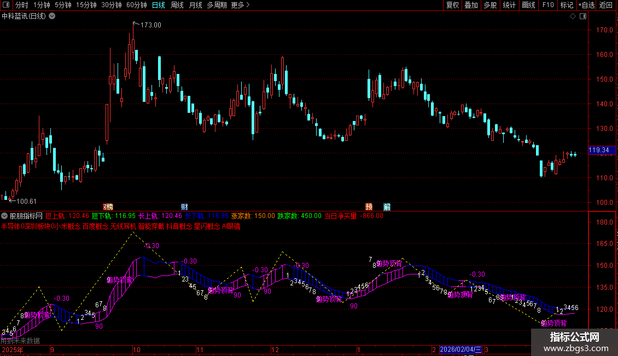Open the 多股 multi-stock view
The image size is (618, 356).
pos(490,5)
